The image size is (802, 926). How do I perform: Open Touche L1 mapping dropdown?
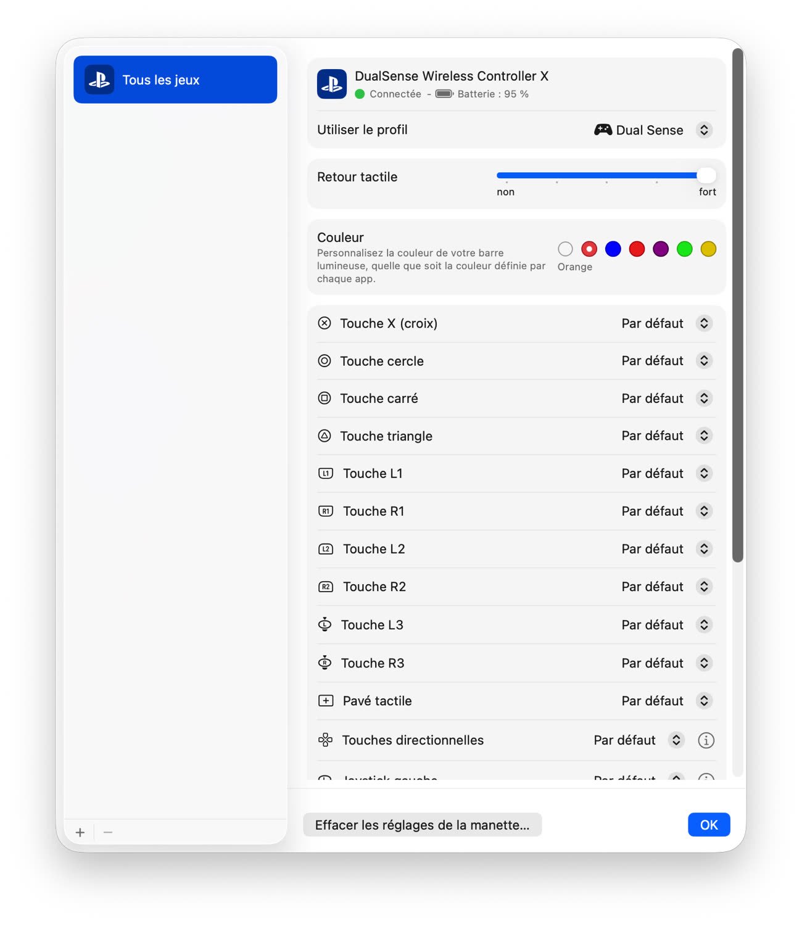tap(704, 473)
